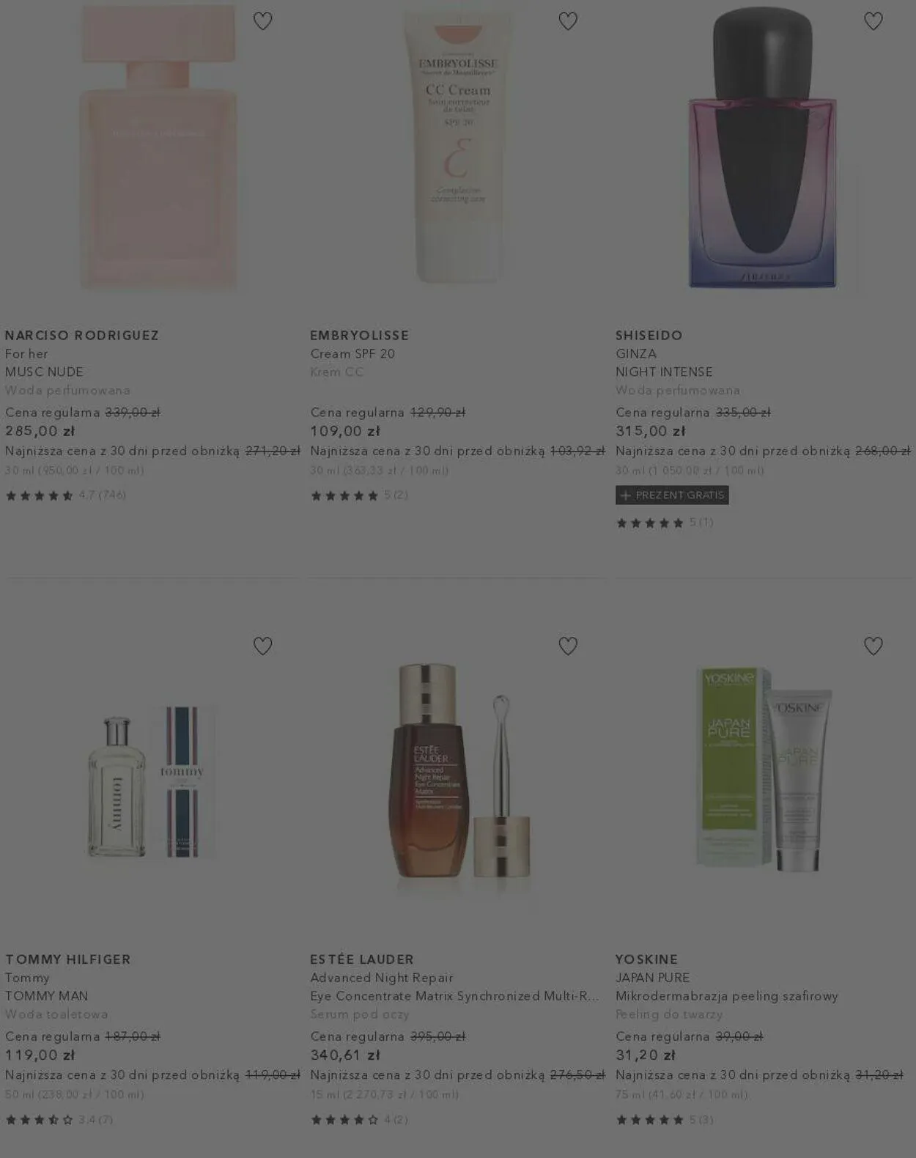Open the Narciso Rodriguez perfume bottle image

pos(158,147)
